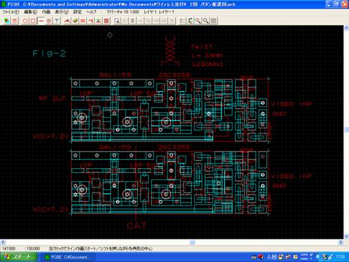349x262 pixels.
Task: Click the layer select toolbar icon
Action: pyautogui.click(x=7, y=21)
